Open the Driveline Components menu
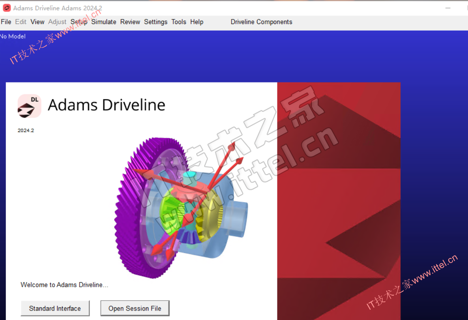The image size is (468, 320). point(261,22)
